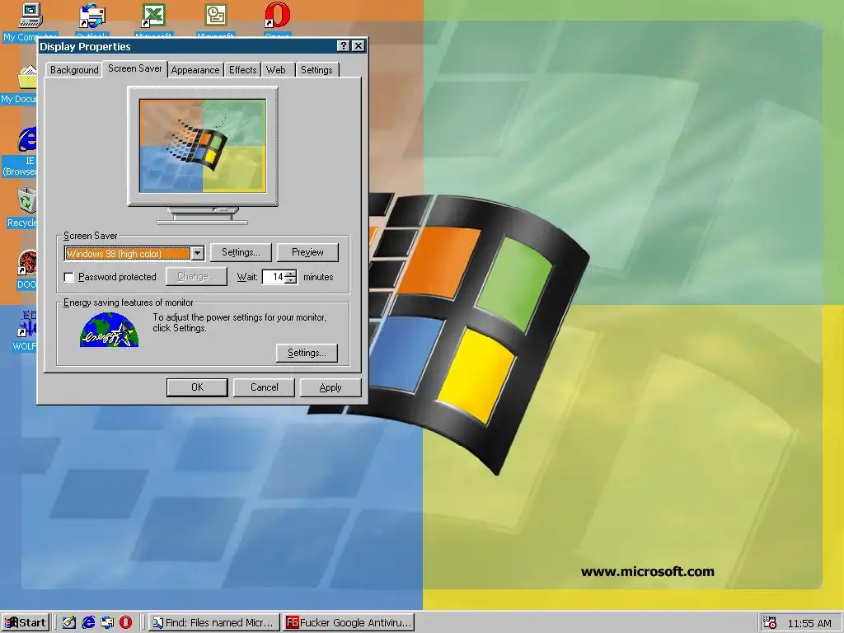Preview the selected screen saver
Screen dimensions: 844x633
pyautogui.click(x=307, y=252)
